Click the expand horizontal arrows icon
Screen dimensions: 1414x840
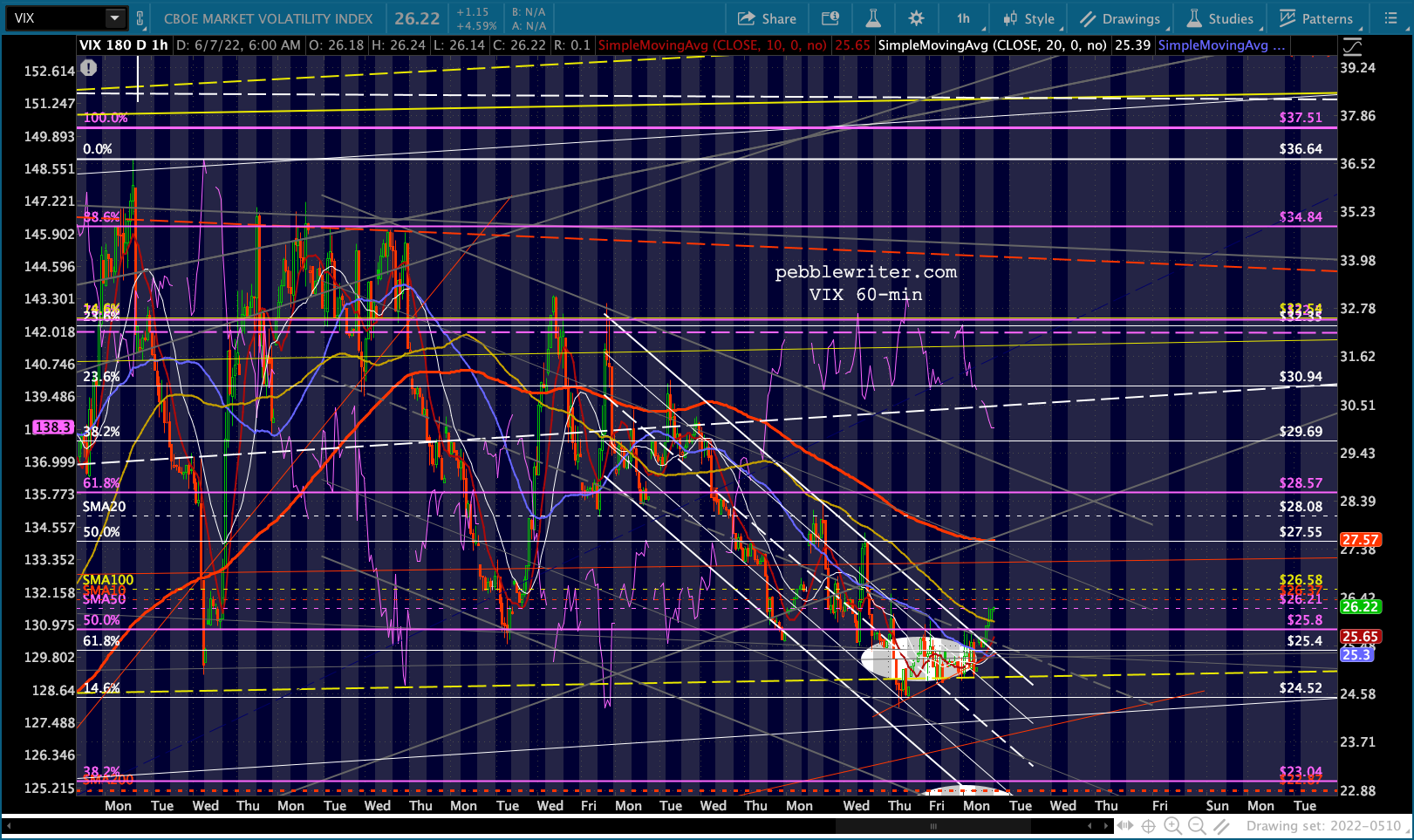tap(1124, 825)
